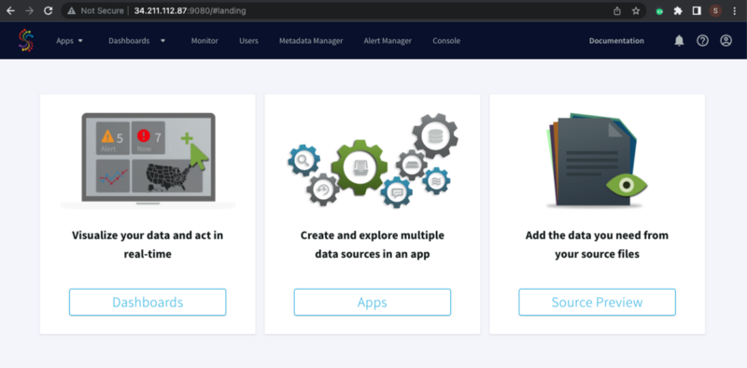Image resolution: width=747 pixels, height=368 pixels.
Task: Click heading Create and explore multiple data sources
Action: coord(373,245)
